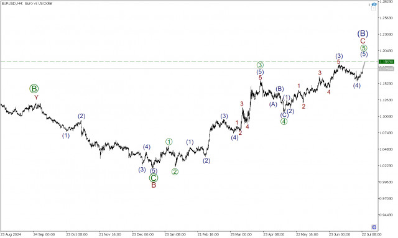Select the green circled 1 wave marker
Viewport: 398px width, 238px height.
pyautogui.click(x=169, y=142)
